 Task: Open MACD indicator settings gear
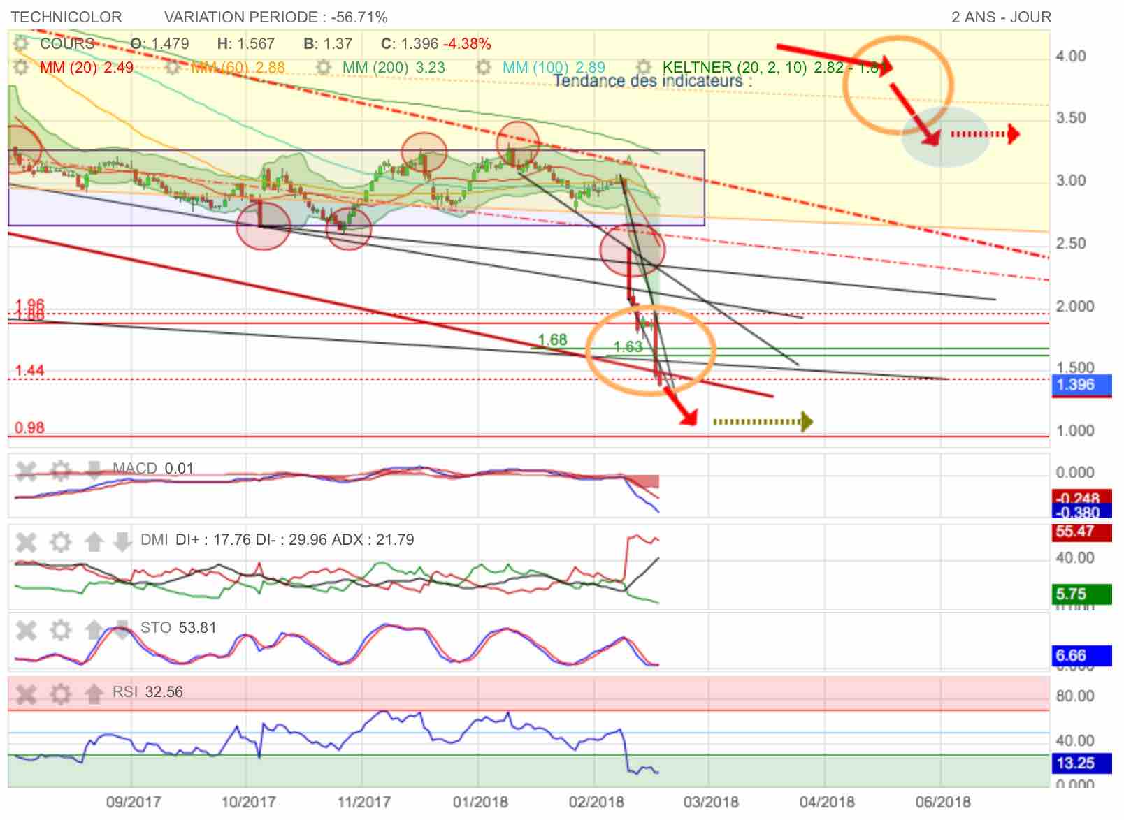tap(61, 471)
